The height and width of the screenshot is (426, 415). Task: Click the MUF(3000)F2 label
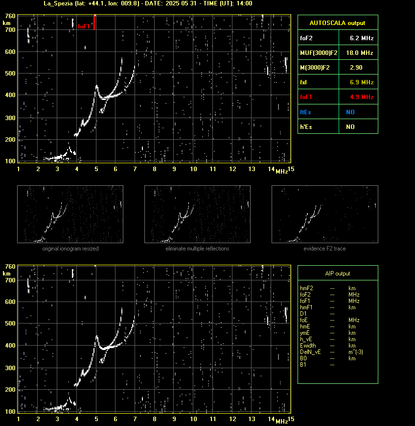point(319,53)
